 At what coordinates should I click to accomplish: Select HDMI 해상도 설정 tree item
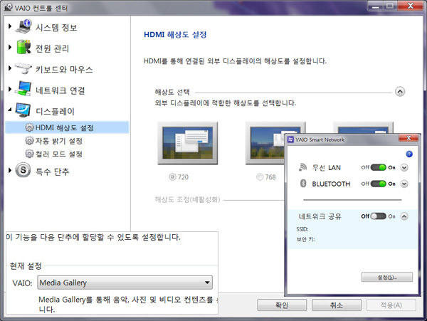coord(67,127)
